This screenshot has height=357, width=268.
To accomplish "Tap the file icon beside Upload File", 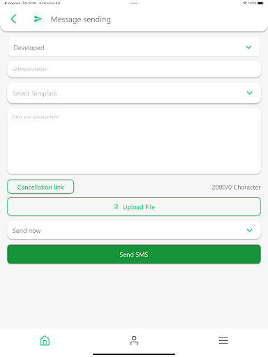I will 116,206.
